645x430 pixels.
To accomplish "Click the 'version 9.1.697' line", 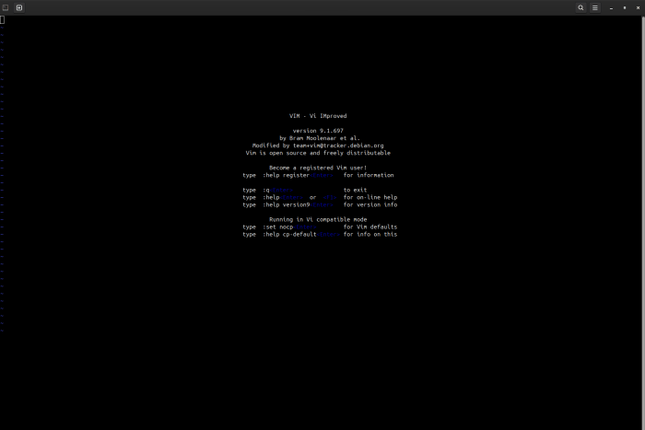I will tap(318, 131).
